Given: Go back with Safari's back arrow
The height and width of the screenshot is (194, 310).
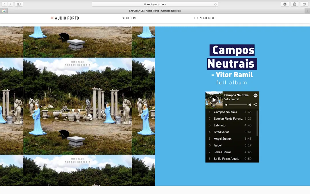Looking at the screenshot, I should [x=4, y=4].
